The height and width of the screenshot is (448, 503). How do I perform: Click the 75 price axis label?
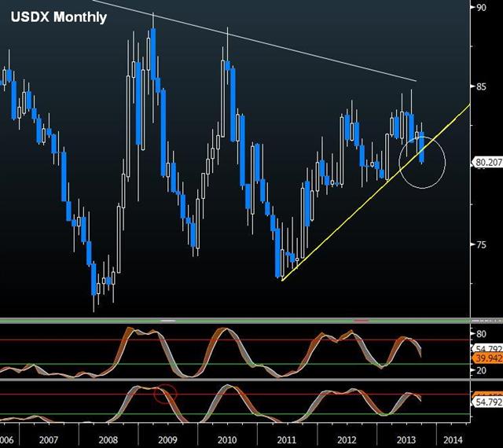pos(481,244)
